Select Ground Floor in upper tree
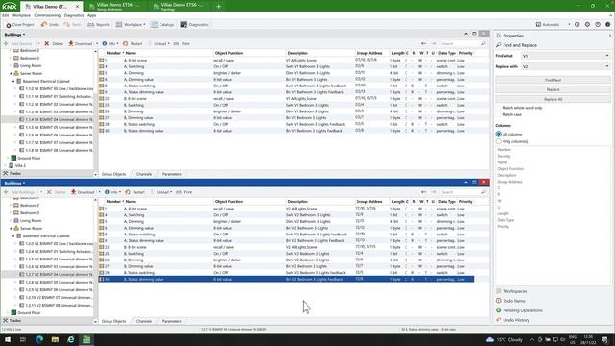This screenshot has width=615, height=346. (x=29, y=158)
